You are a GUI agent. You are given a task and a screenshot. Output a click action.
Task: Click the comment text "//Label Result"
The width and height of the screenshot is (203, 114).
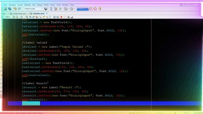[x=35, y=83]
